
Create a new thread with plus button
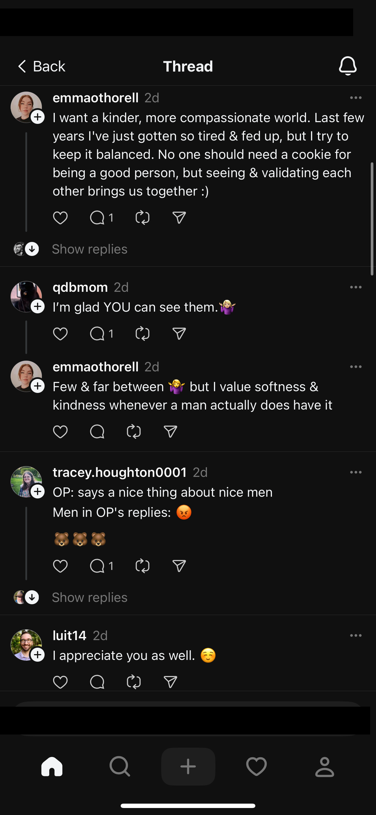coord(188,766)
